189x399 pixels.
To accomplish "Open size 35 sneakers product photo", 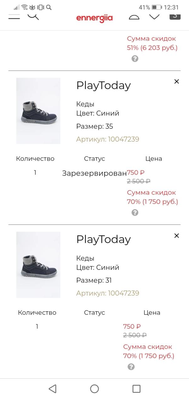I will click(x=38, y=111).
